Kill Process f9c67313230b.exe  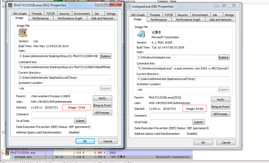102,113
